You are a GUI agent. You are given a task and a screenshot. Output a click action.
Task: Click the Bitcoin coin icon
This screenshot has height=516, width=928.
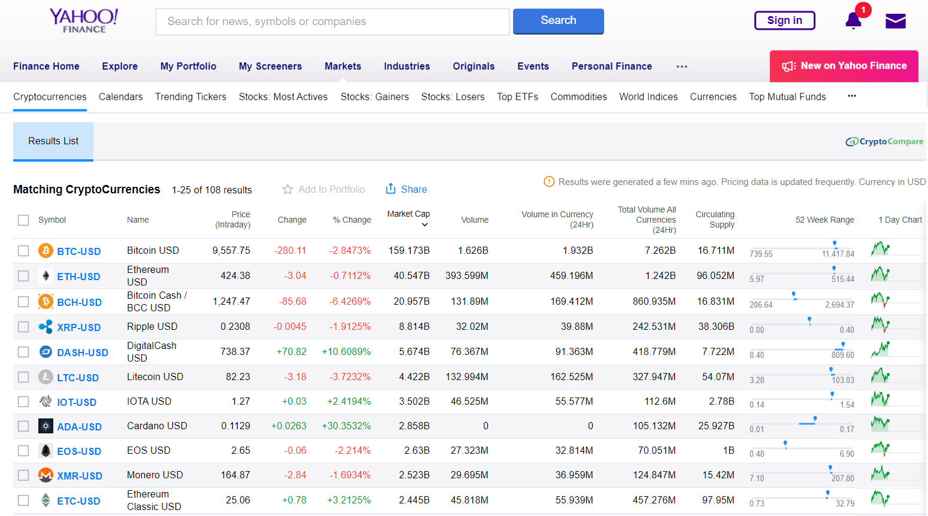(46, 251)
